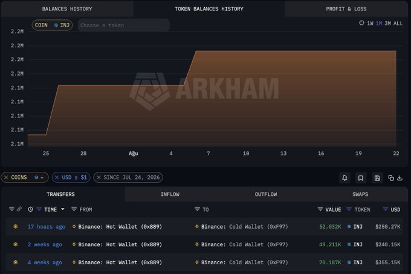Image resolution: width=411 pixels, height=274 pixels.
Task: Click the 'Choose a token' input field
Action: pos(124,25)
